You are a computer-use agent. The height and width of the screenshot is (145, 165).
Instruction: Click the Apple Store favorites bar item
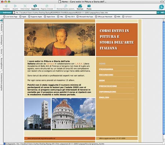click(49, 17)
